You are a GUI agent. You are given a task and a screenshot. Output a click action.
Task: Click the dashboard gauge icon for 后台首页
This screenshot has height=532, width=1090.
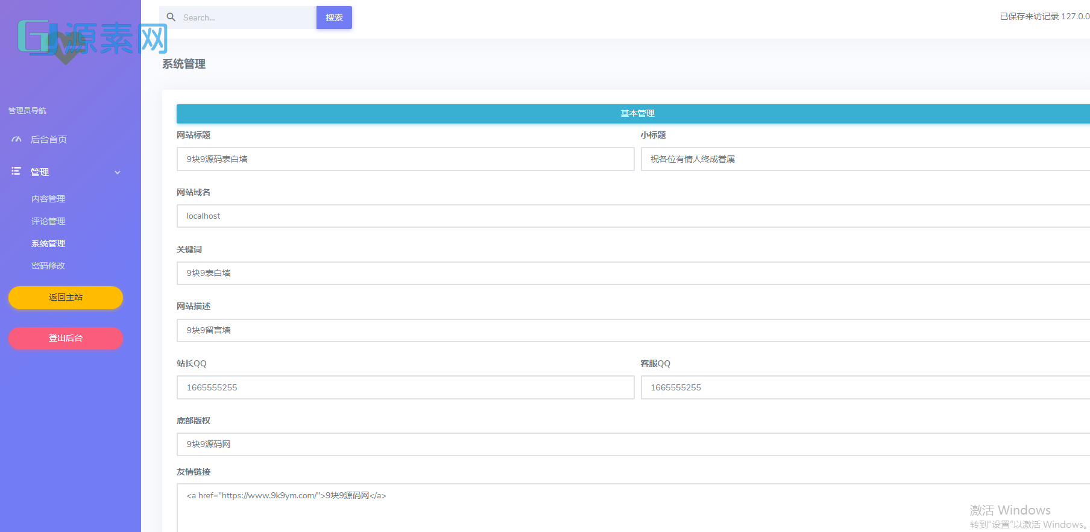16,139
